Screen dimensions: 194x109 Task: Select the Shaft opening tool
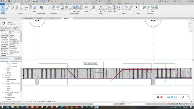pyautogui.click(x=119, y=8)
